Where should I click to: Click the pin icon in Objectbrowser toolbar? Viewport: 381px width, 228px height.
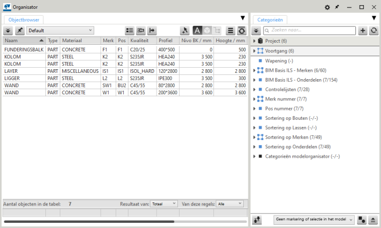coord(20,31)
